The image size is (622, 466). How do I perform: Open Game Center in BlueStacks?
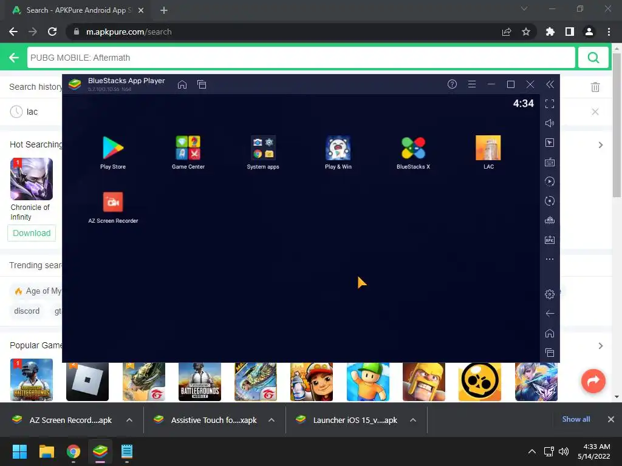pos(188,148)
